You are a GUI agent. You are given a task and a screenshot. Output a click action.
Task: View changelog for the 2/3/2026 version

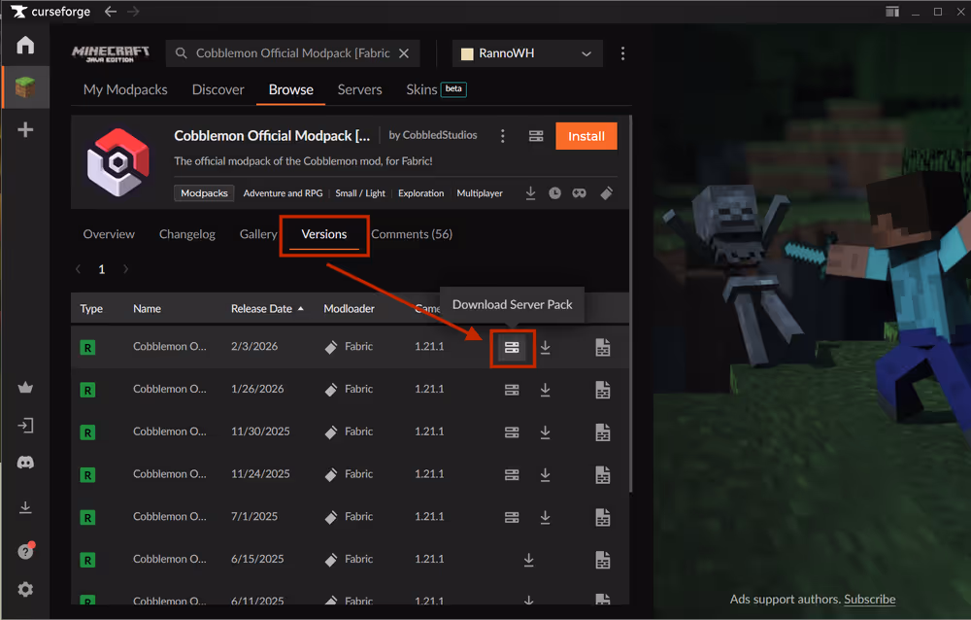point(603,347)
